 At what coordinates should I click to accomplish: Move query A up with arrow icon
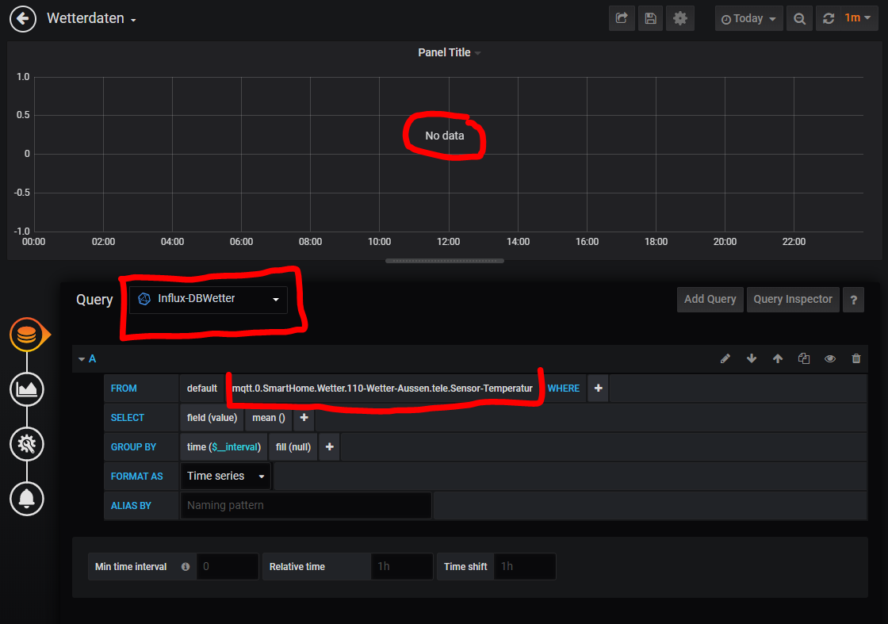pos(778,358)
